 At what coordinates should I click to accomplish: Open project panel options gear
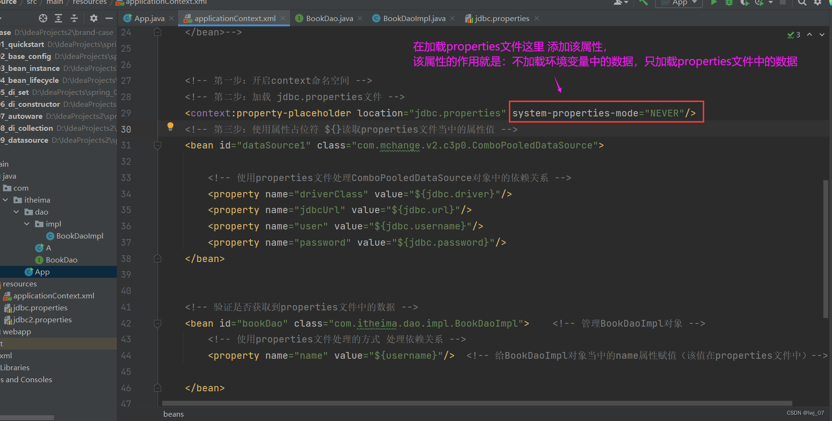(x=94, y=18)
